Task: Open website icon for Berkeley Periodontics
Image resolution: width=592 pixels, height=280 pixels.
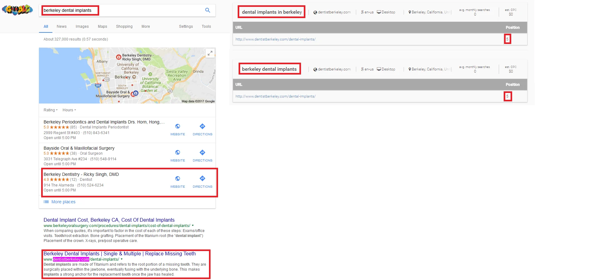Action: pyautogui.click(x=177, y=126)
